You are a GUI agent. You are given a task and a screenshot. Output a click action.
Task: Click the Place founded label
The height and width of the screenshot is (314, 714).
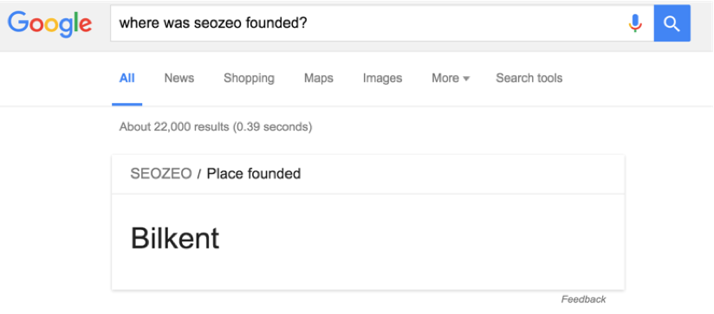[x=254, y=174]
